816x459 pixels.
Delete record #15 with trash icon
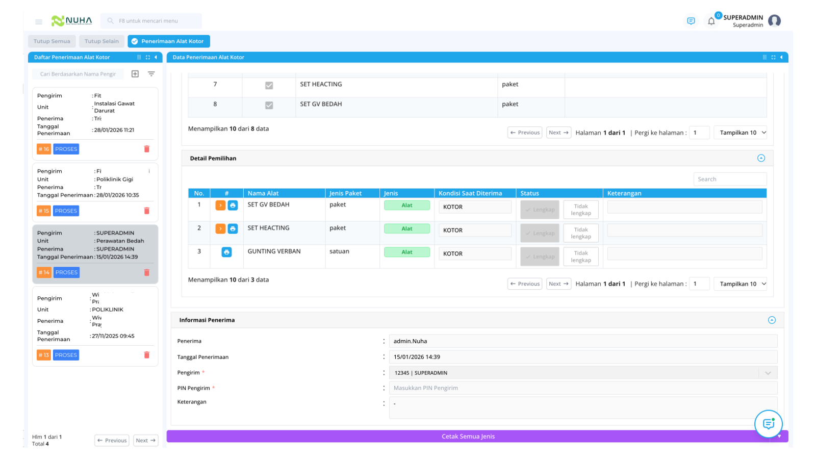tap(147, 211)
